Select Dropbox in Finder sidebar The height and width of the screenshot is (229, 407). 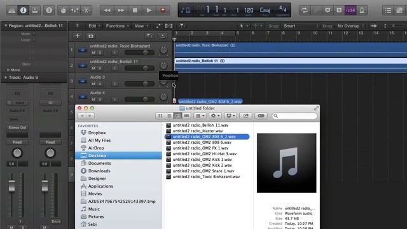97,133
